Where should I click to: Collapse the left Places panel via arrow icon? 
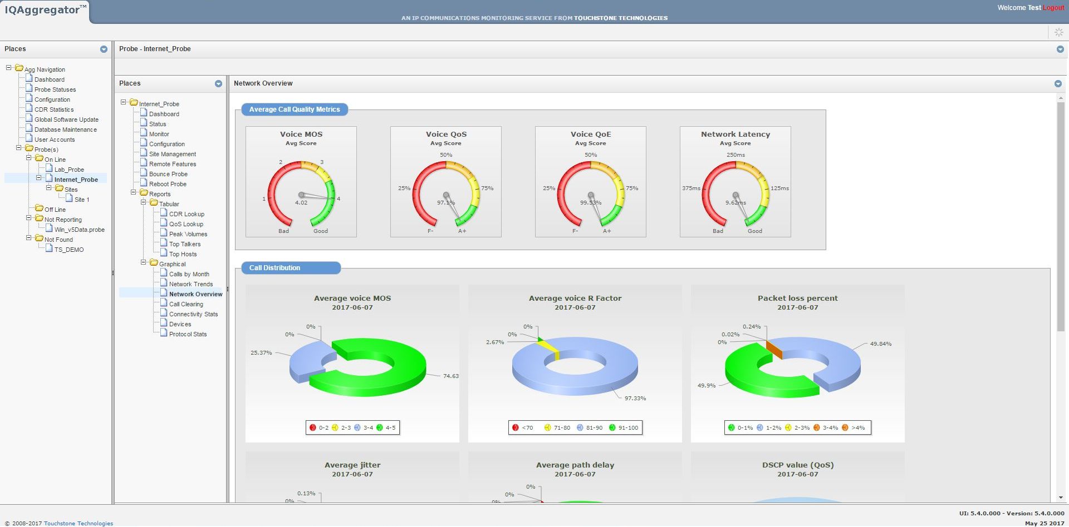tap(104, 49)
